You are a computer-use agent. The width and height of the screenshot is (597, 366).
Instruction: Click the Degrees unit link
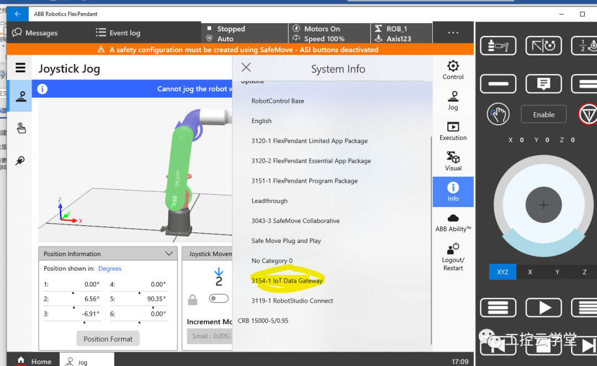(109, 268)
